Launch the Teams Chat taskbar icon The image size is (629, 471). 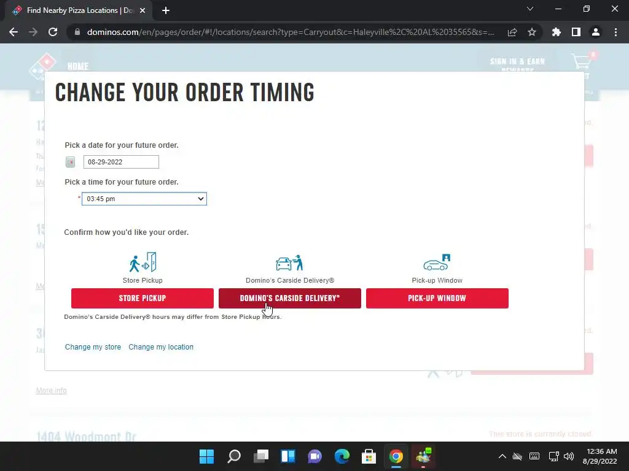point(315,456)
